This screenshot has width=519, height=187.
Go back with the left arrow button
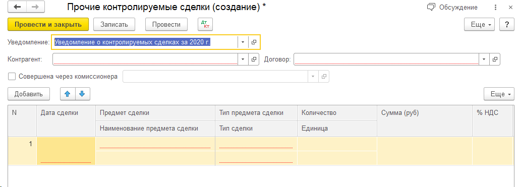(x=17, y=7)
